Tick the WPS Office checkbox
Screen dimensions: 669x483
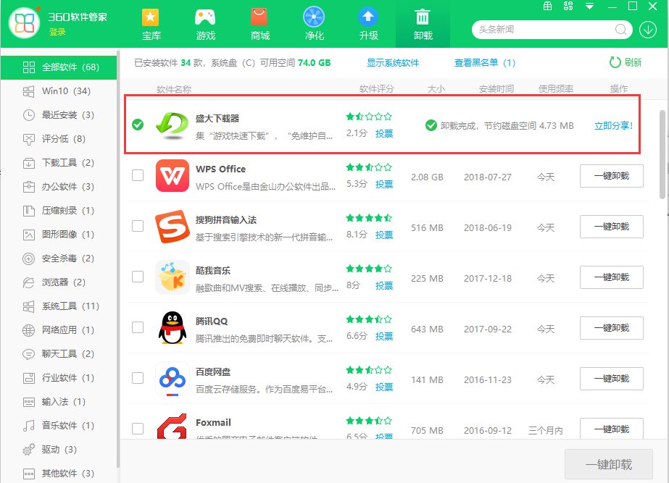(x=138, y=175)
